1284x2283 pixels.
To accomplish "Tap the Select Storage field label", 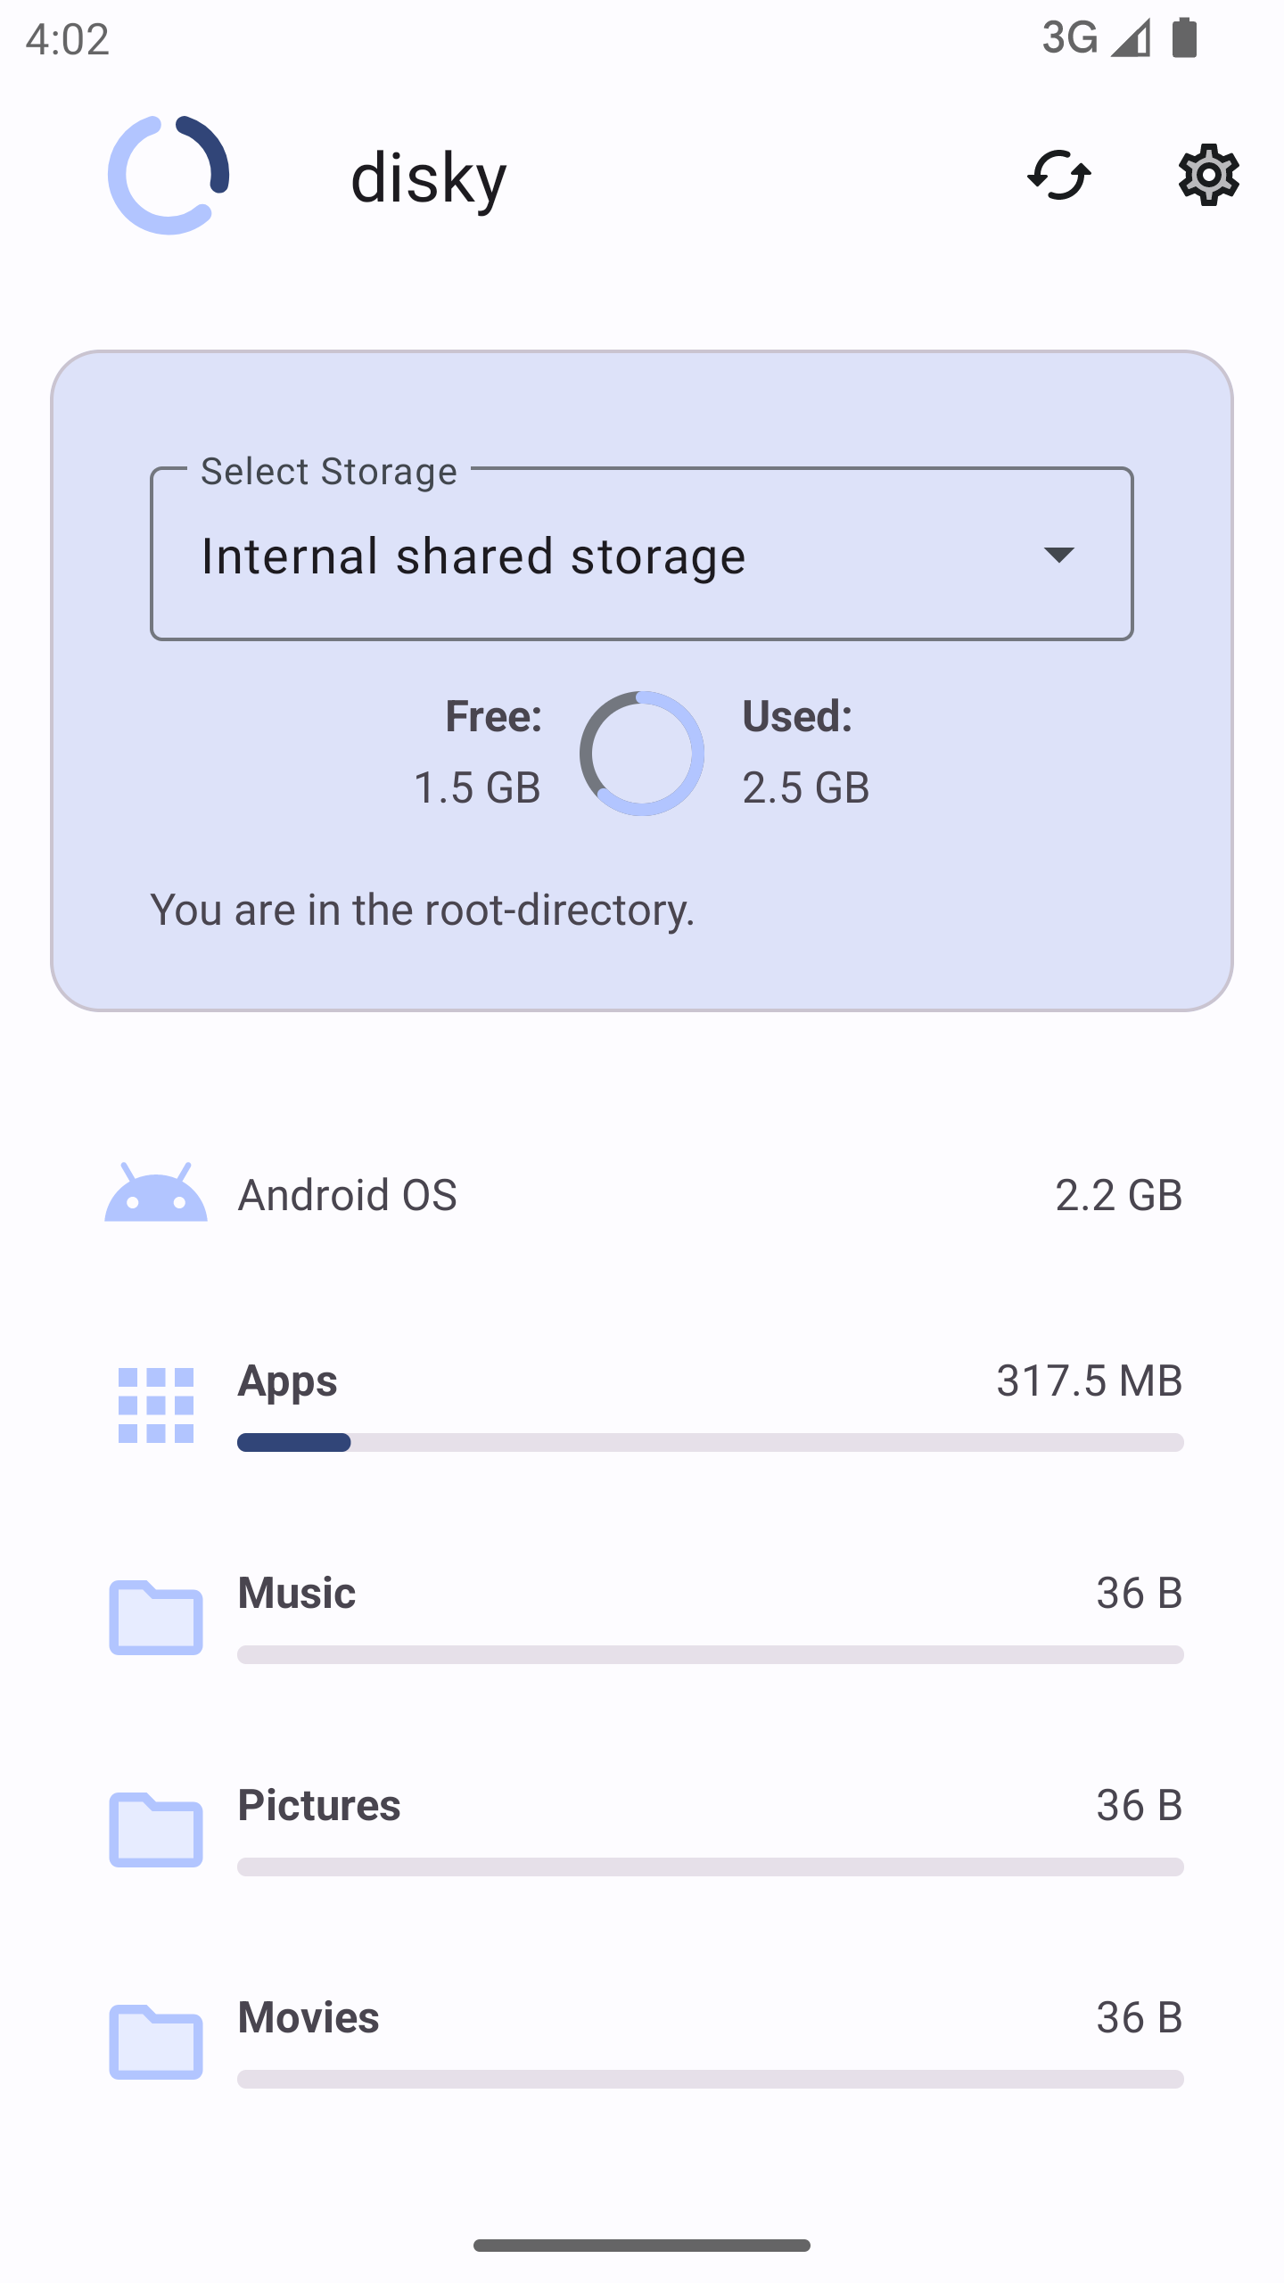I will [x=328, y=471].
